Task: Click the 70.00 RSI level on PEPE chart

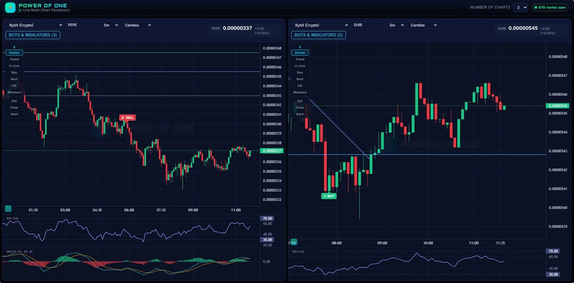Action: (267, 218)
